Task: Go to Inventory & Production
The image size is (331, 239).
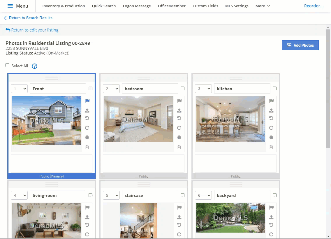Action: click(64, 6)
